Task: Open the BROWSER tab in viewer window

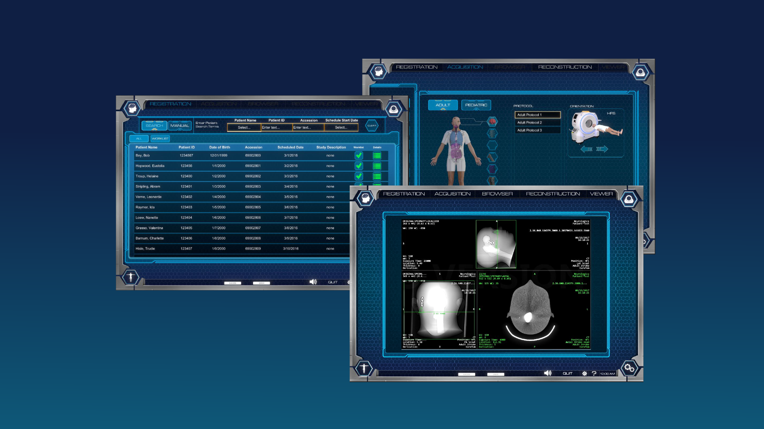Action: tap(497, 194)
